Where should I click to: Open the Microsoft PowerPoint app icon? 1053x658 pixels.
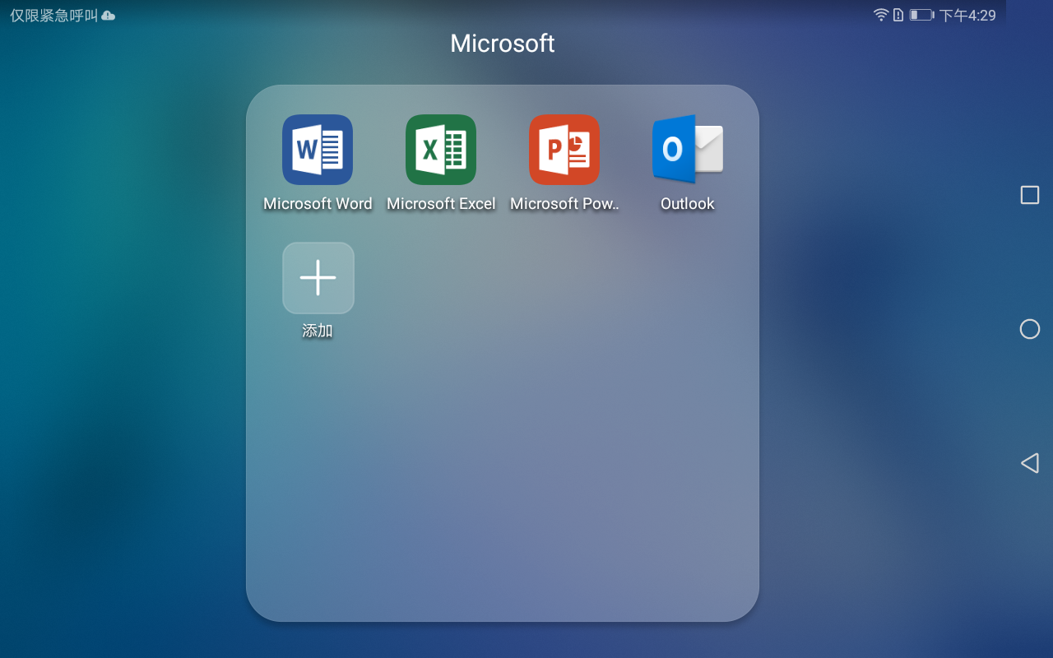click(x=564, y=150)
